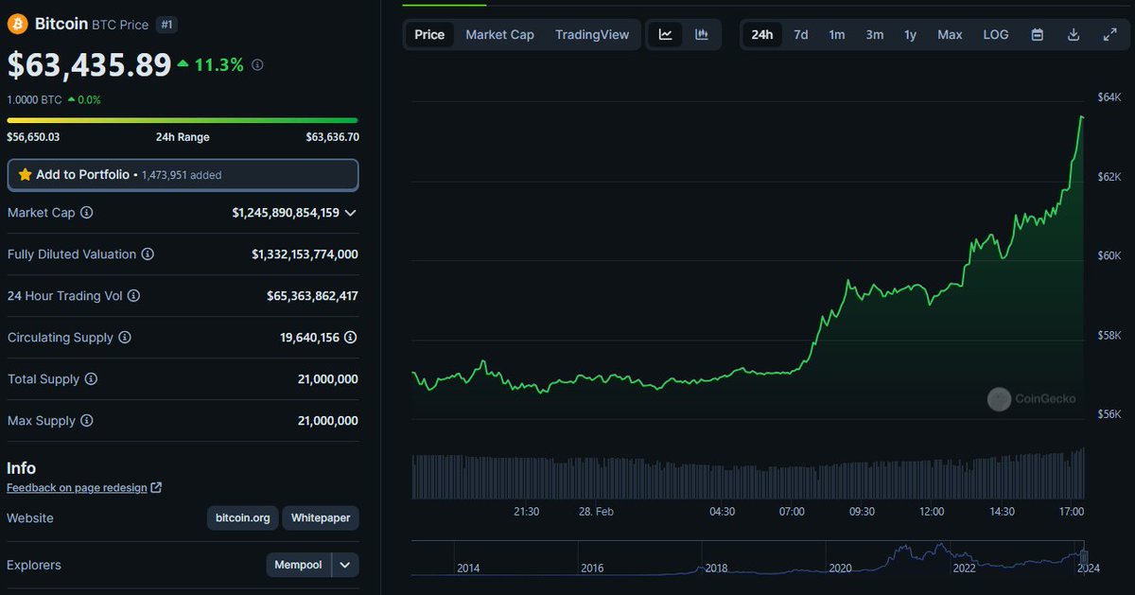Set chart range to 7d
The width and height of the screenshot is (1135, 595).
pos(801,35)
